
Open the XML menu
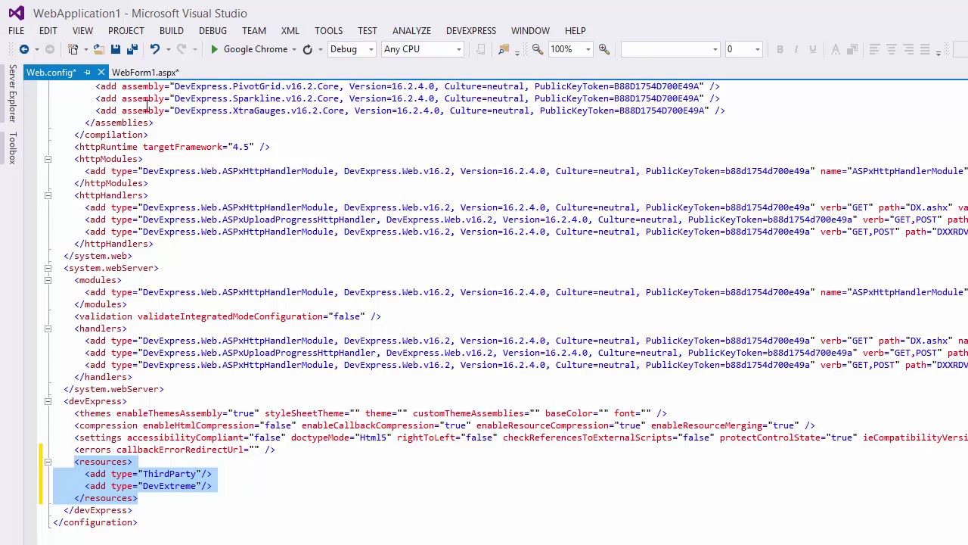pos(290,31)
